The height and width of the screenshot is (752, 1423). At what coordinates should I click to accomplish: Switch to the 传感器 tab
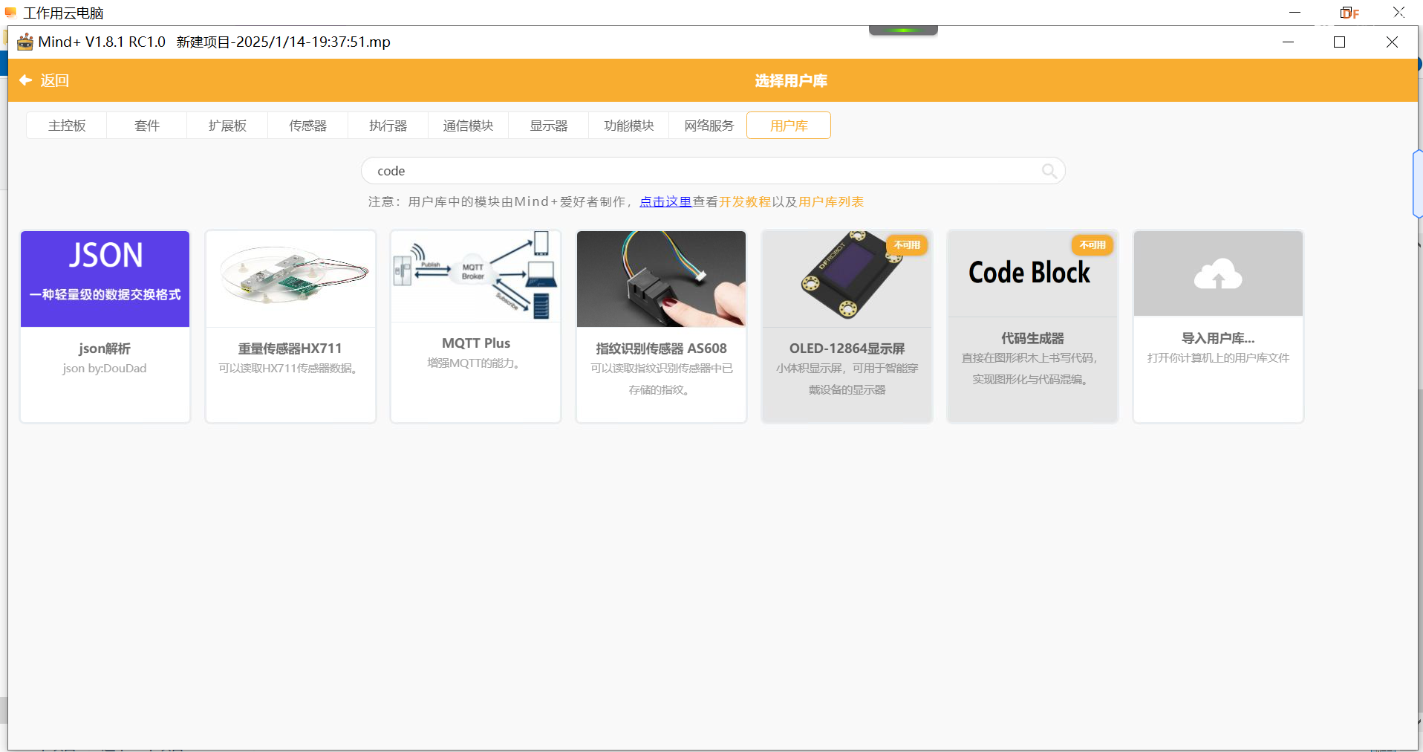[x=307, y=126]
